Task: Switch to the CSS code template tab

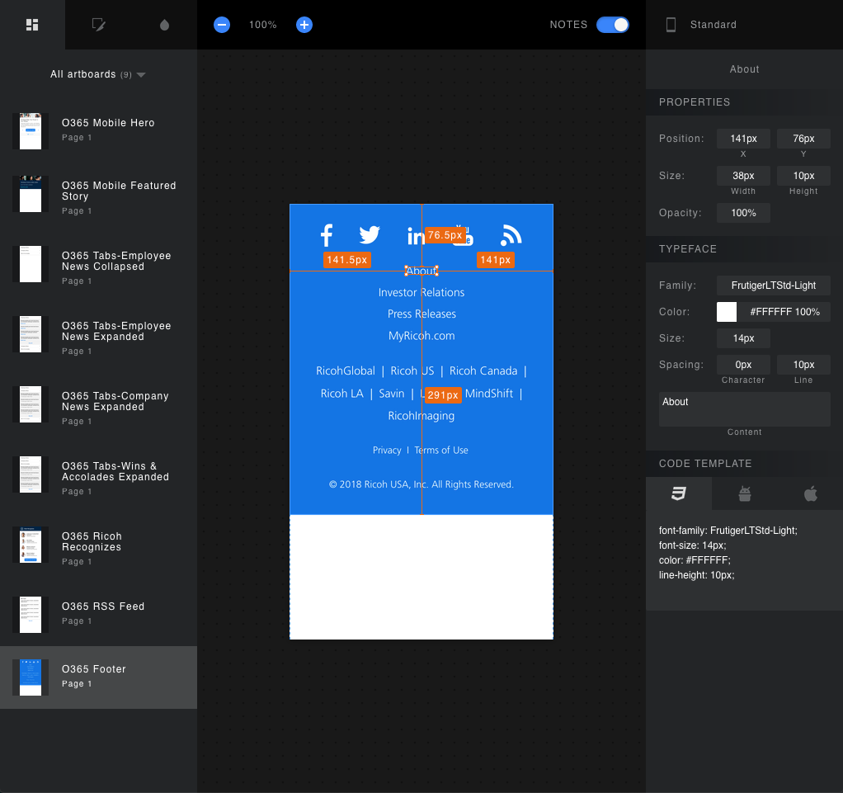Action: coord(679,493)
